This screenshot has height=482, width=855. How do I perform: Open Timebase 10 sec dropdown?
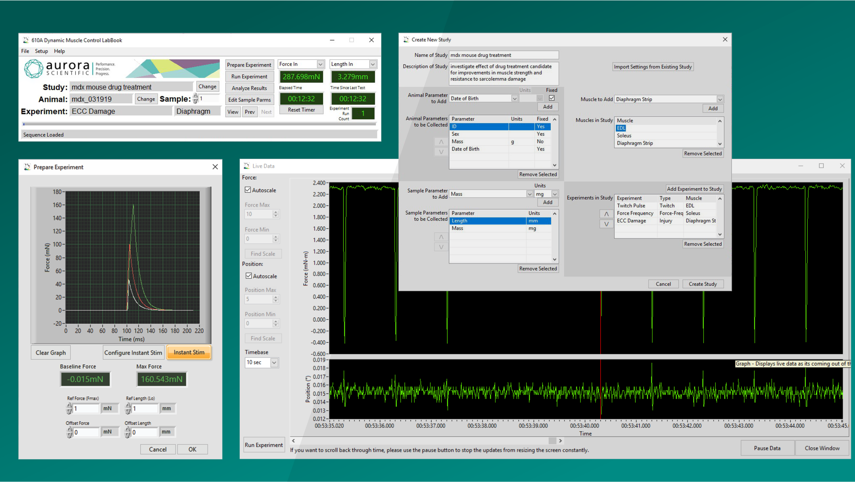point(274,362)
